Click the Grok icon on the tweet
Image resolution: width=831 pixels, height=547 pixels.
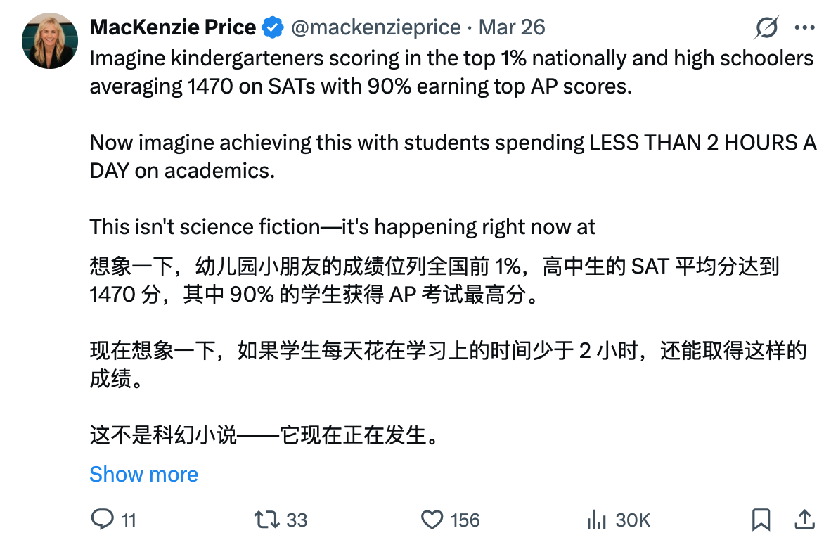click(767, 27)
